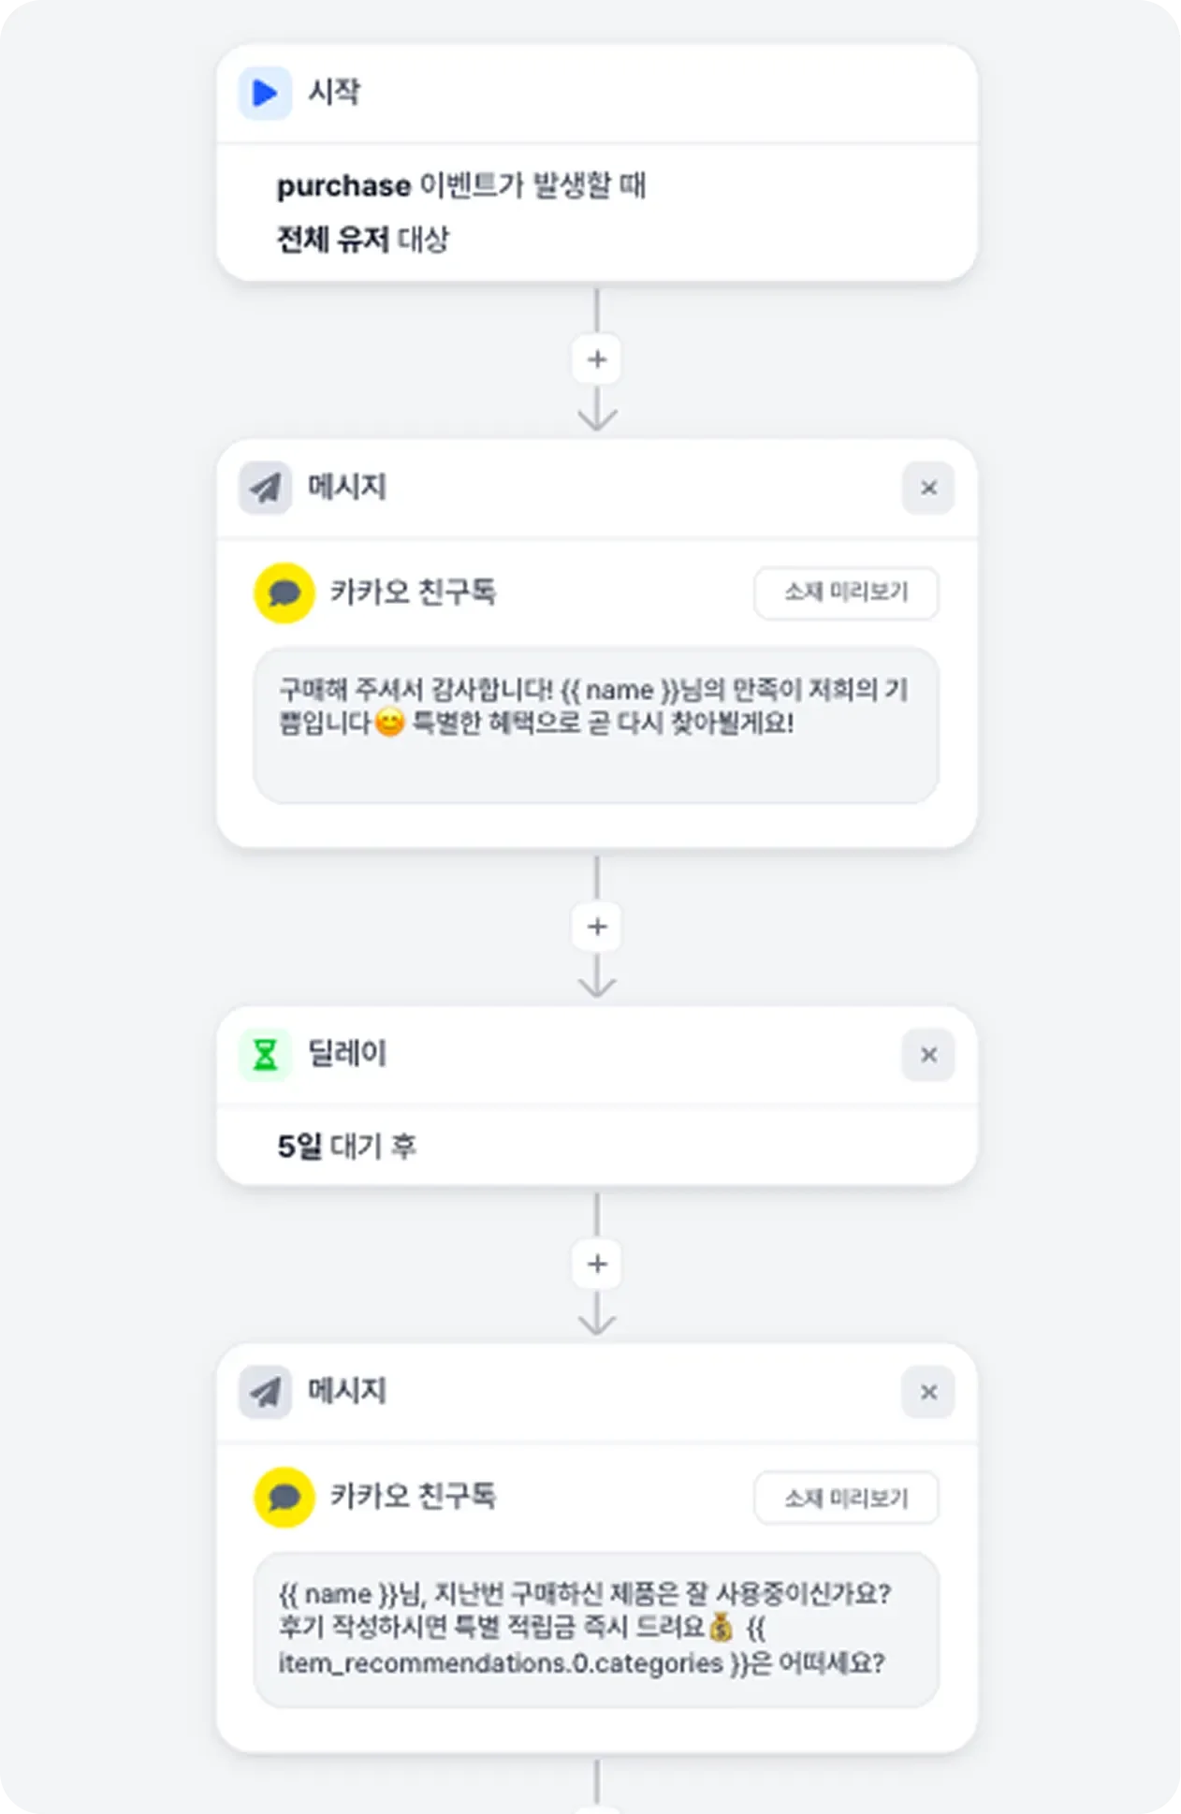Add a step right after the 시작 node
The image size is (1181, 1814).
[x=597, y=359]
